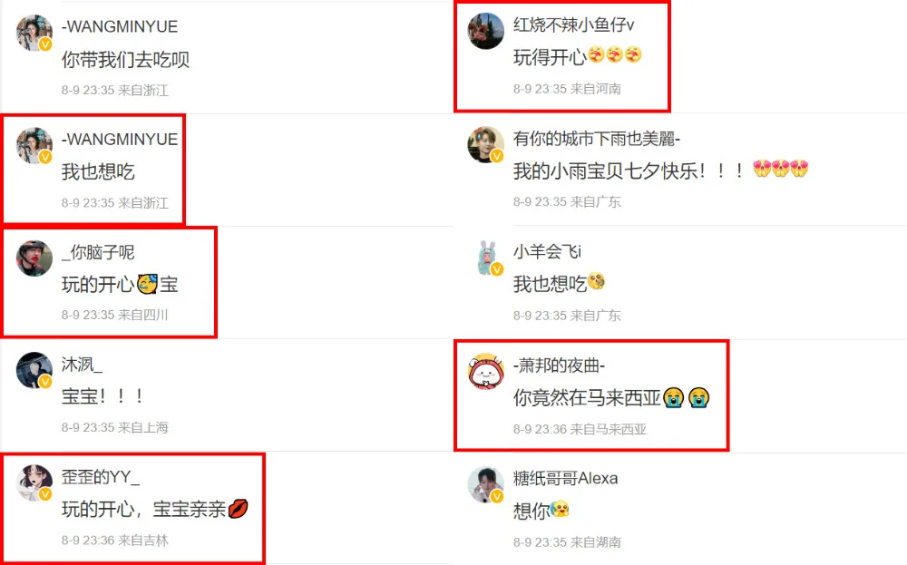This screenshot has width=907, height=565.
Task: Click username 歪歪的YY_
Action: tap(101, 476)
